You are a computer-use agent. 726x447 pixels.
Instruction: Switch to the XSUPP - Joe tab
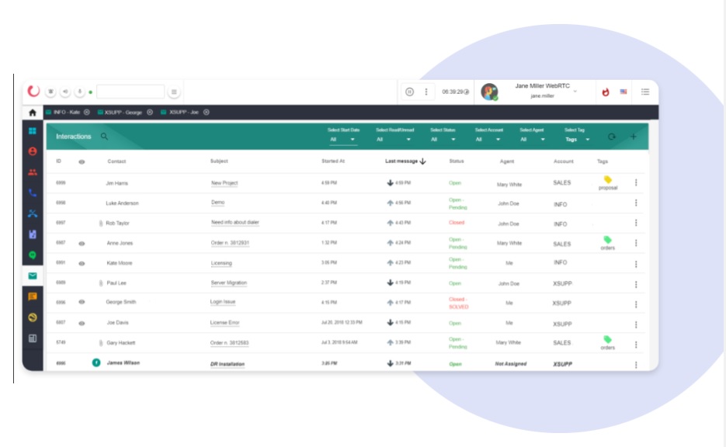(179, 113)
